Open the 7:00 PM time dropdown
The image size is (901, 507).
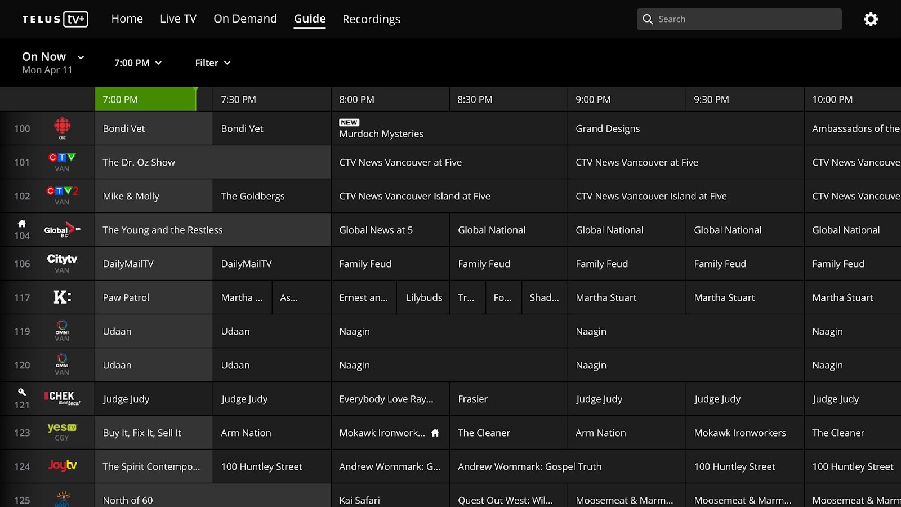pyautogui.click(x=138, y=63)
